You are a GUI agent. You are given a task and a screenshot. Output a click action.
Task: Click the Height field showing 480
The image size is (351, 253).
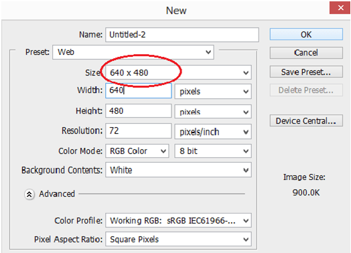pyautogui.click(x=139, y=110)
